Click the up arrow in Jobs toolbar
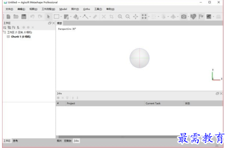228x151 pixels. pos(73,98)
